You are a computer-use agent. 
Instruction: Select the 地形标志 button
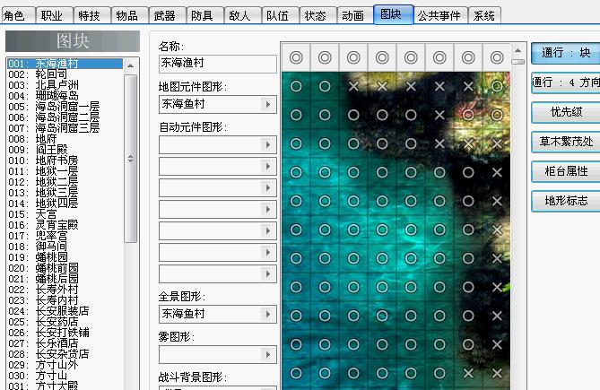(566, 201)
